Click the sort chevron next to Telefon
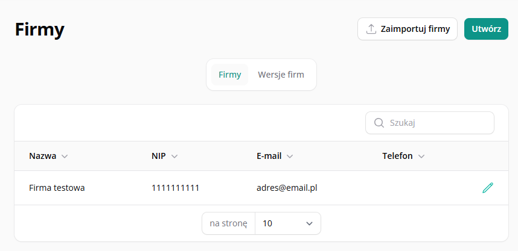518x251 pixels. coord(421,156)
